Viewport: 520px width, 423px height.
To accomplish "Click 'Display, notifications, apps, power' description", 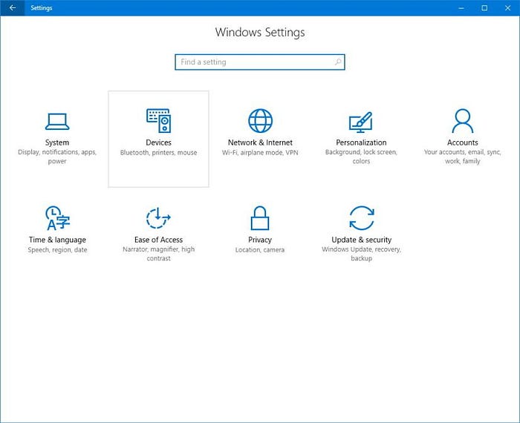I will click(57, 157).
